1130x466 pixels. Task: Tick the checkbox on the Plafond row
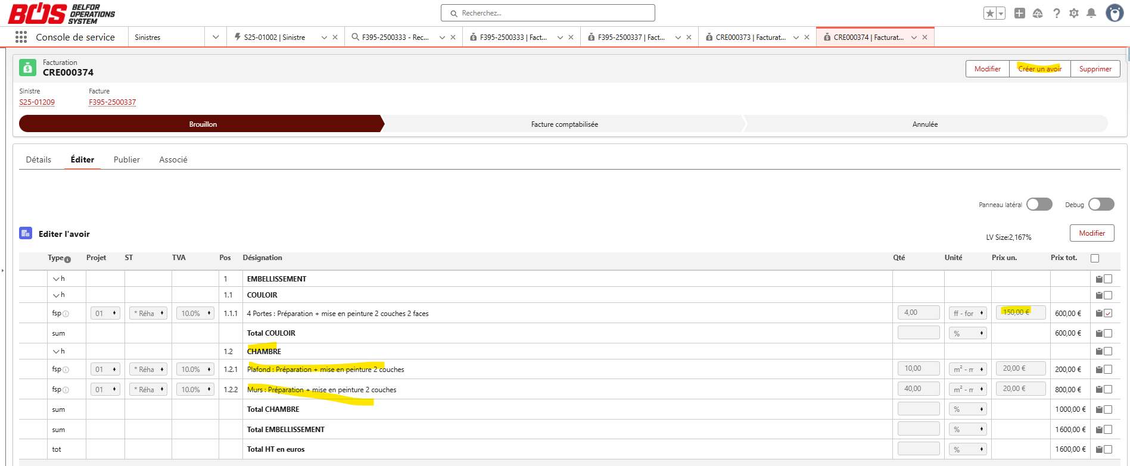click(1108, 370)
